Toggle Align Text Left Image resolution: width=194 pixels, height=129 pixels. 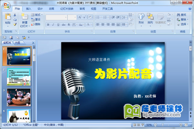98,25
